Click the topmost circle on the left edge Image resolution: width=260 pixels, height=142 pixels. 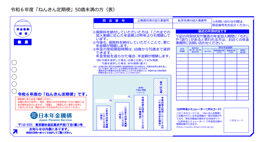coord(14,63)
